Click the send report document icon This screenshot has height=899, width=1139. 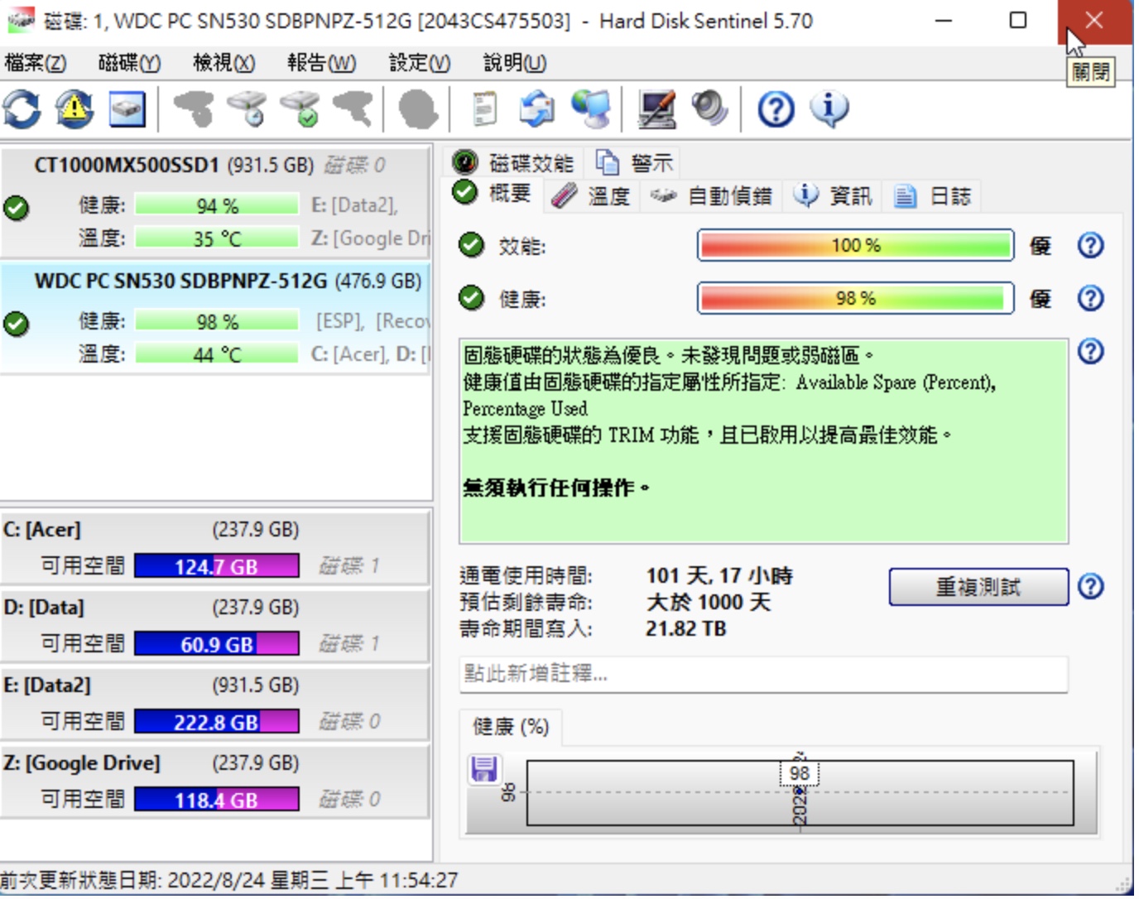pos(485,108)
